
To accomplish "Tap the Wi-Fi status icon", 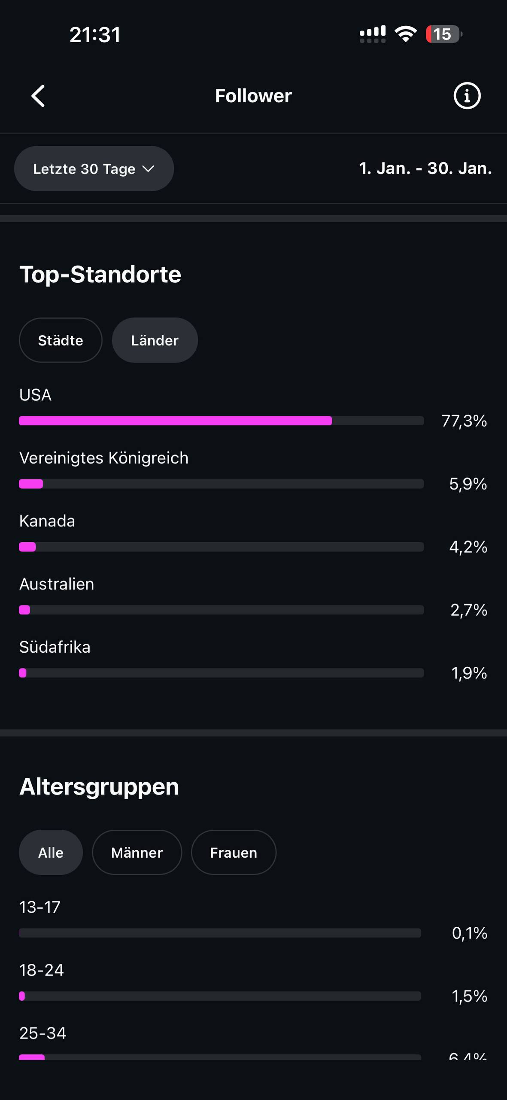I will (x=406, y=34).
